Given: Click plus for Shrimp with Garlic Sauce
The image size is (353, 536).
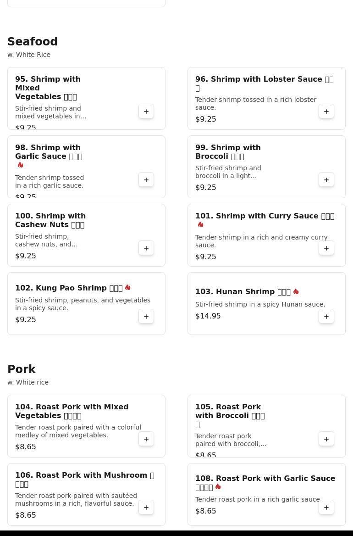Looking at the screenshot, I should pos(146,180).
